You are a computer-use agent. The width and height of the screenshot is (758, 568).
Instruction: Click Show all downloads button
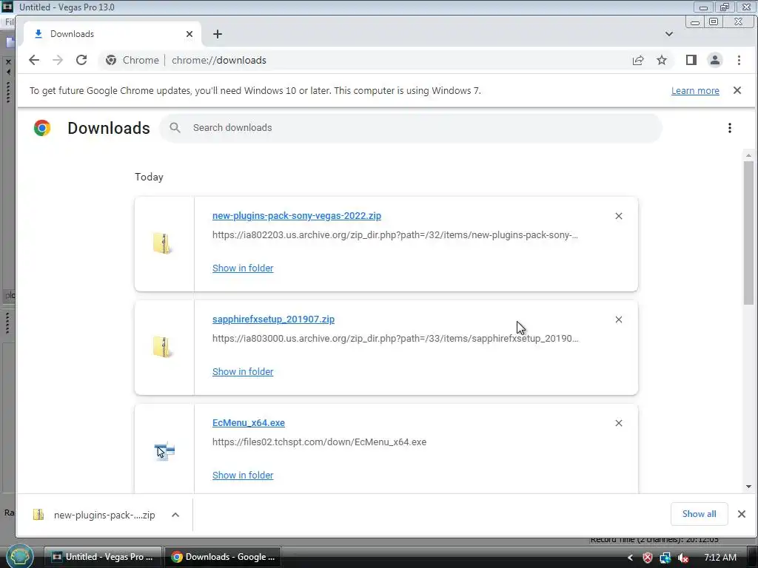click(x=699, y=514)
